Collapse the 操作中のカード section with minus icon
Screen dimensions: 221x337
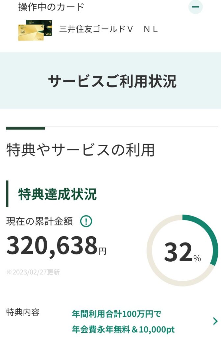pyautogui.click(x=195, y=7)
